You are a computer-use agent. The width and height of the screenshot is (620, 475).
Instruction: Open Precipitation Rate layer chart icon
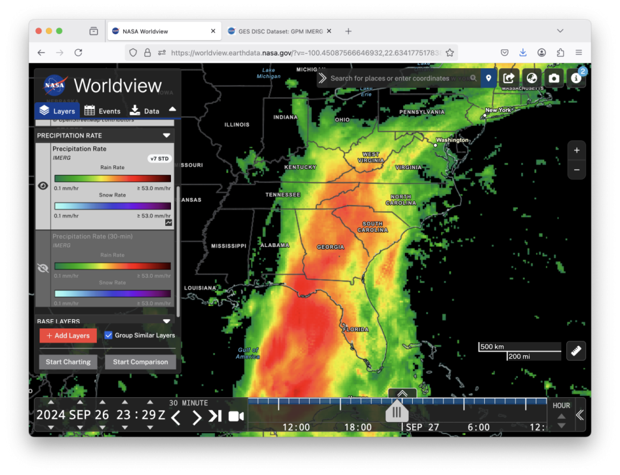[168, 223]
